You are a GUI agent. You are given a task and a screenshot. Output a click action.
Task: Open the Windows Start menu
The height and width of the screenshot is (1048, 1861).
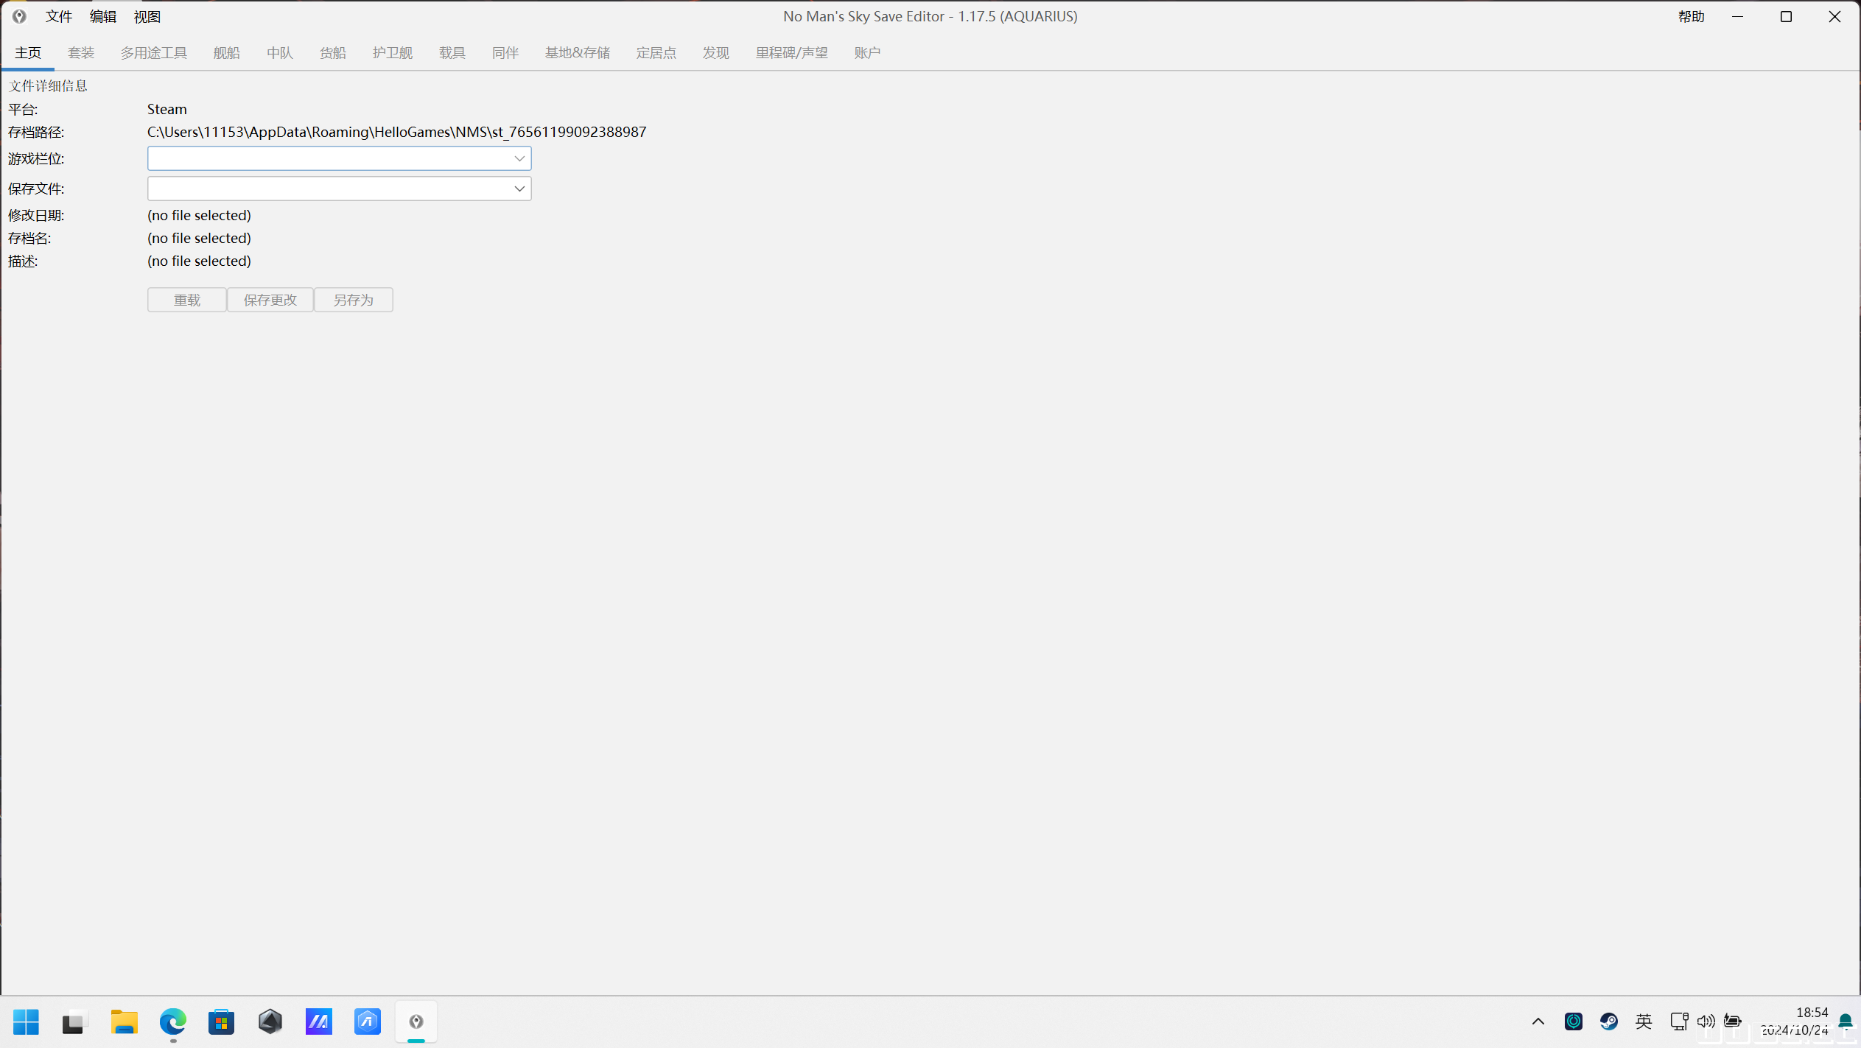[27, 1021]
